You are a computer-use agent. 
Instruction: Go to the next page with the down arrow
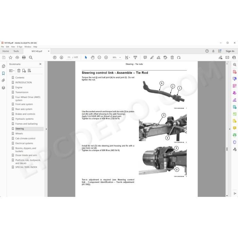(x=61, y=57)
